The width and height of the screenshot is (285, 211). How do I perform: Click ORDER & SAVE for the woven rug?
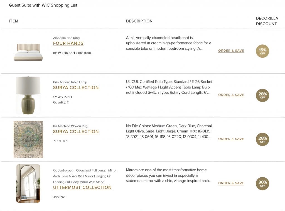(x=231, y=139)
